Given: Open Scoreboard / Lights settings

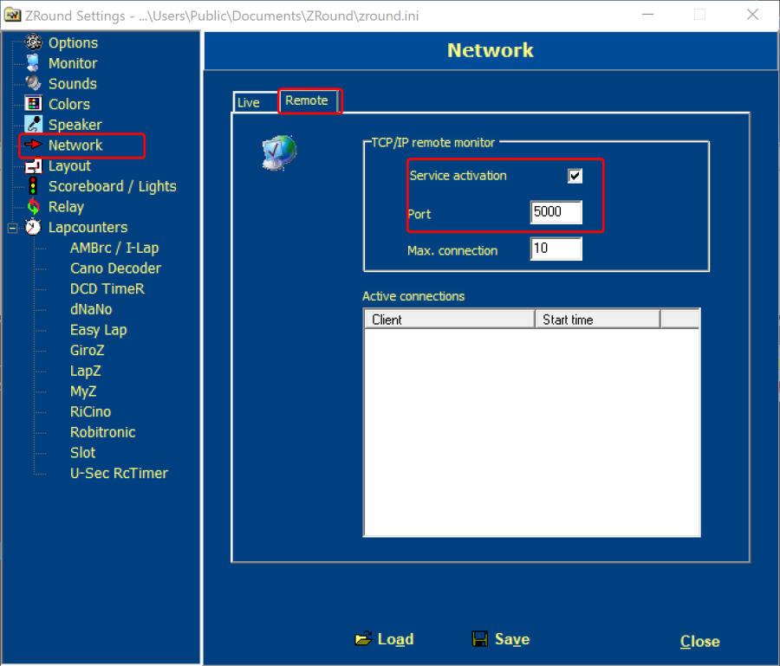Looking at the screenshot, I should coord(113,186).
